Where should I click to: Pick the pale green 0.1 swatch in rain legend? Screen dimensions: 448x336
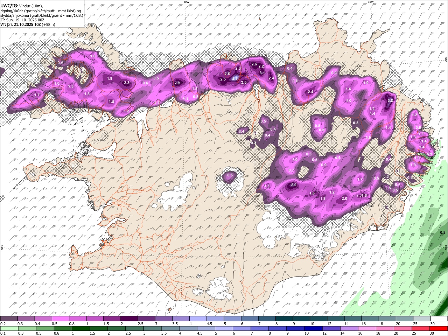[x=9, y=328]
